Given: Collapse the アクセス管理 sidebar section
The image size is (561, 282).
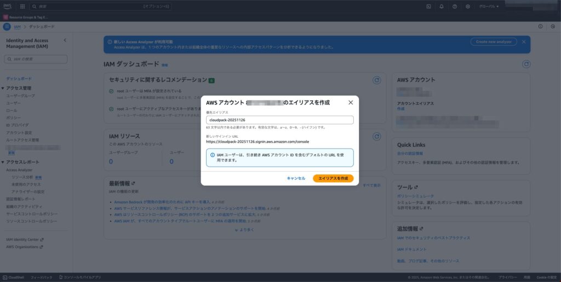Looking at the screenshot, I should (x=3, y=88).
